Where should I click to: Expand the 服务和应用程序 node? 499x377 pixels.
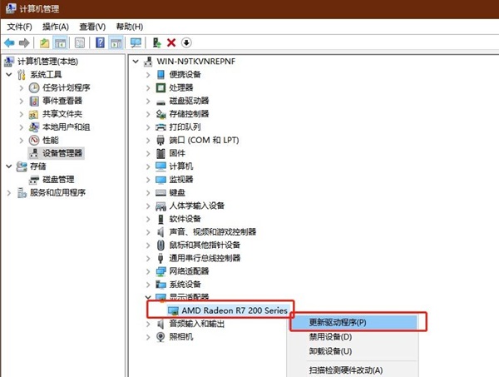click(9, 192)
